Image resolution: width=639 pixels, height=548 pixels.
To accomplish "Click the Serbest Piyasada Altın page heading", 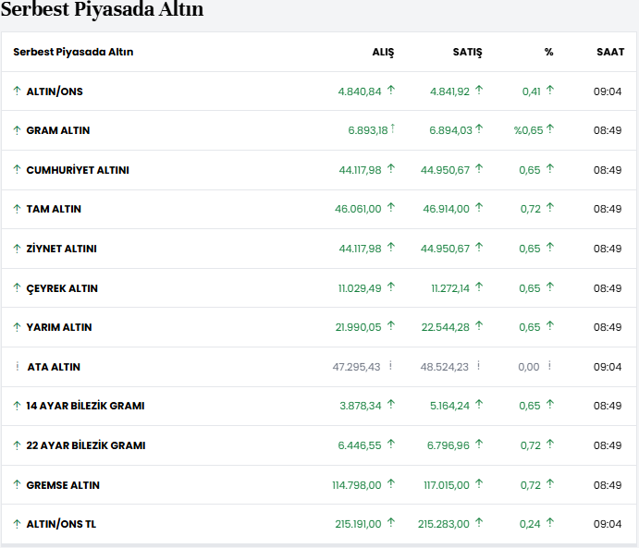I will (102, 10).
